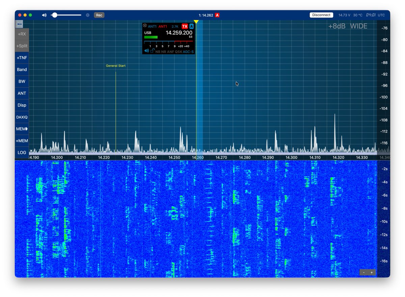Click the WIDE filter indicator

point(358,26)
